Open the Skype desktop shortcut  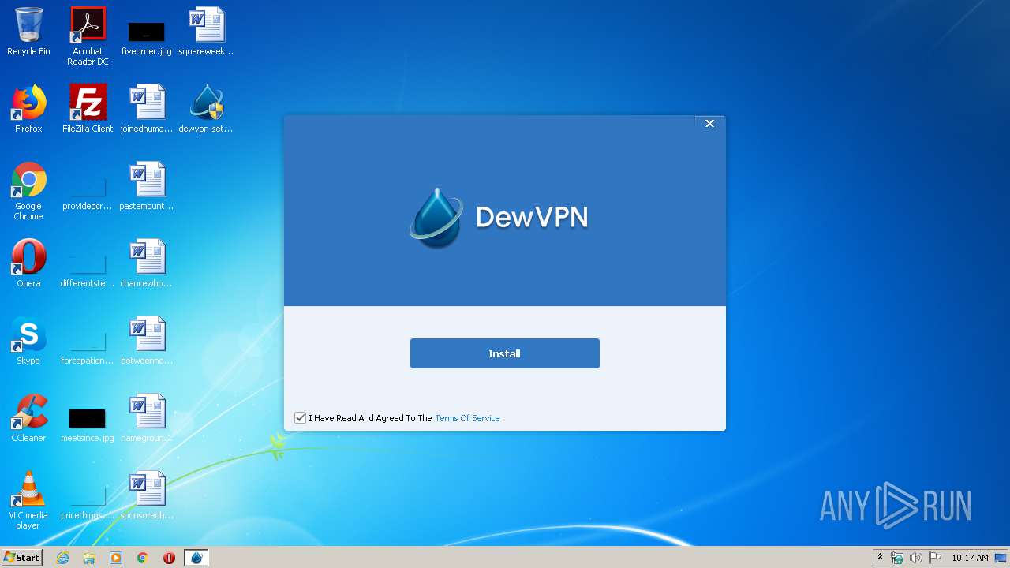(28, 341)
